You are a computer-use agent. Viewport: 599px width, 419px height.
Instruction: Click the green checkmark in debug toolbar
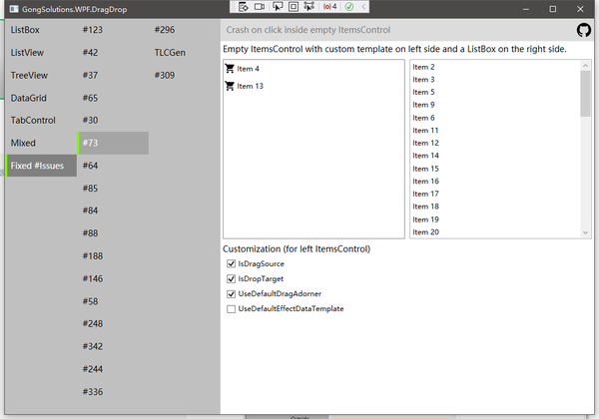(x=349, y=7)
